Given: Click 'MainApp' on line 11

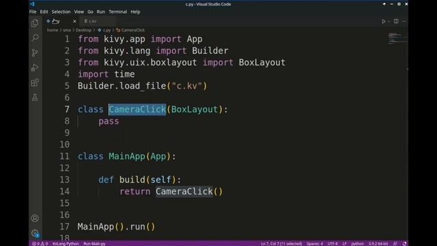Looking at the screenshot, I should click(127, 156).
